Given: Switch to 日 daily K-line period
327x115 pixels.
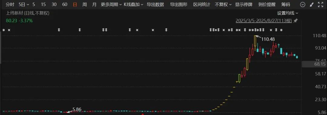Looking at the screenshot, I should pos(75,4).
